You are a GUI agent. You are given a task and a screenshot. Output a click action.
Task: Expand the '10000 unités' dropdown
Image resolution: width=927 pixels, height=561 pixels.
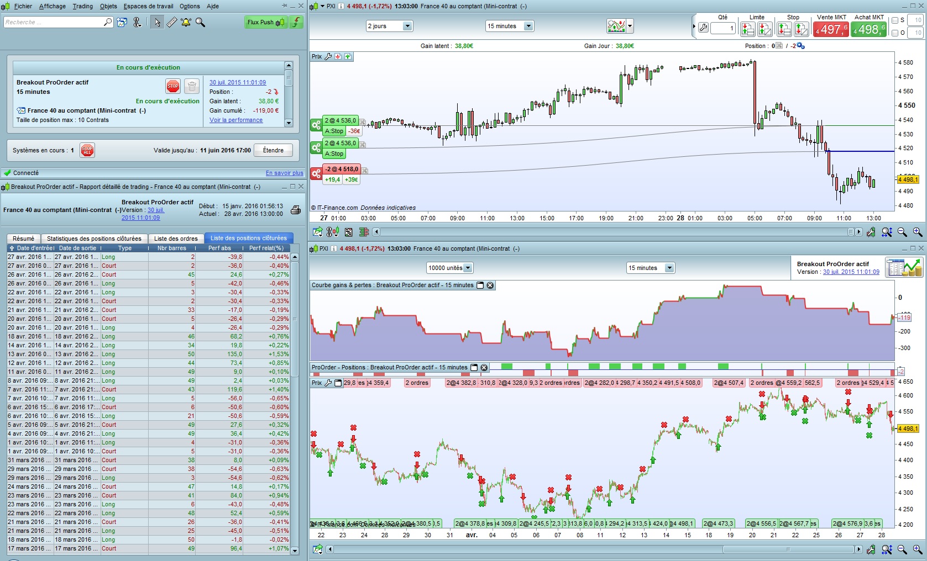468,268
